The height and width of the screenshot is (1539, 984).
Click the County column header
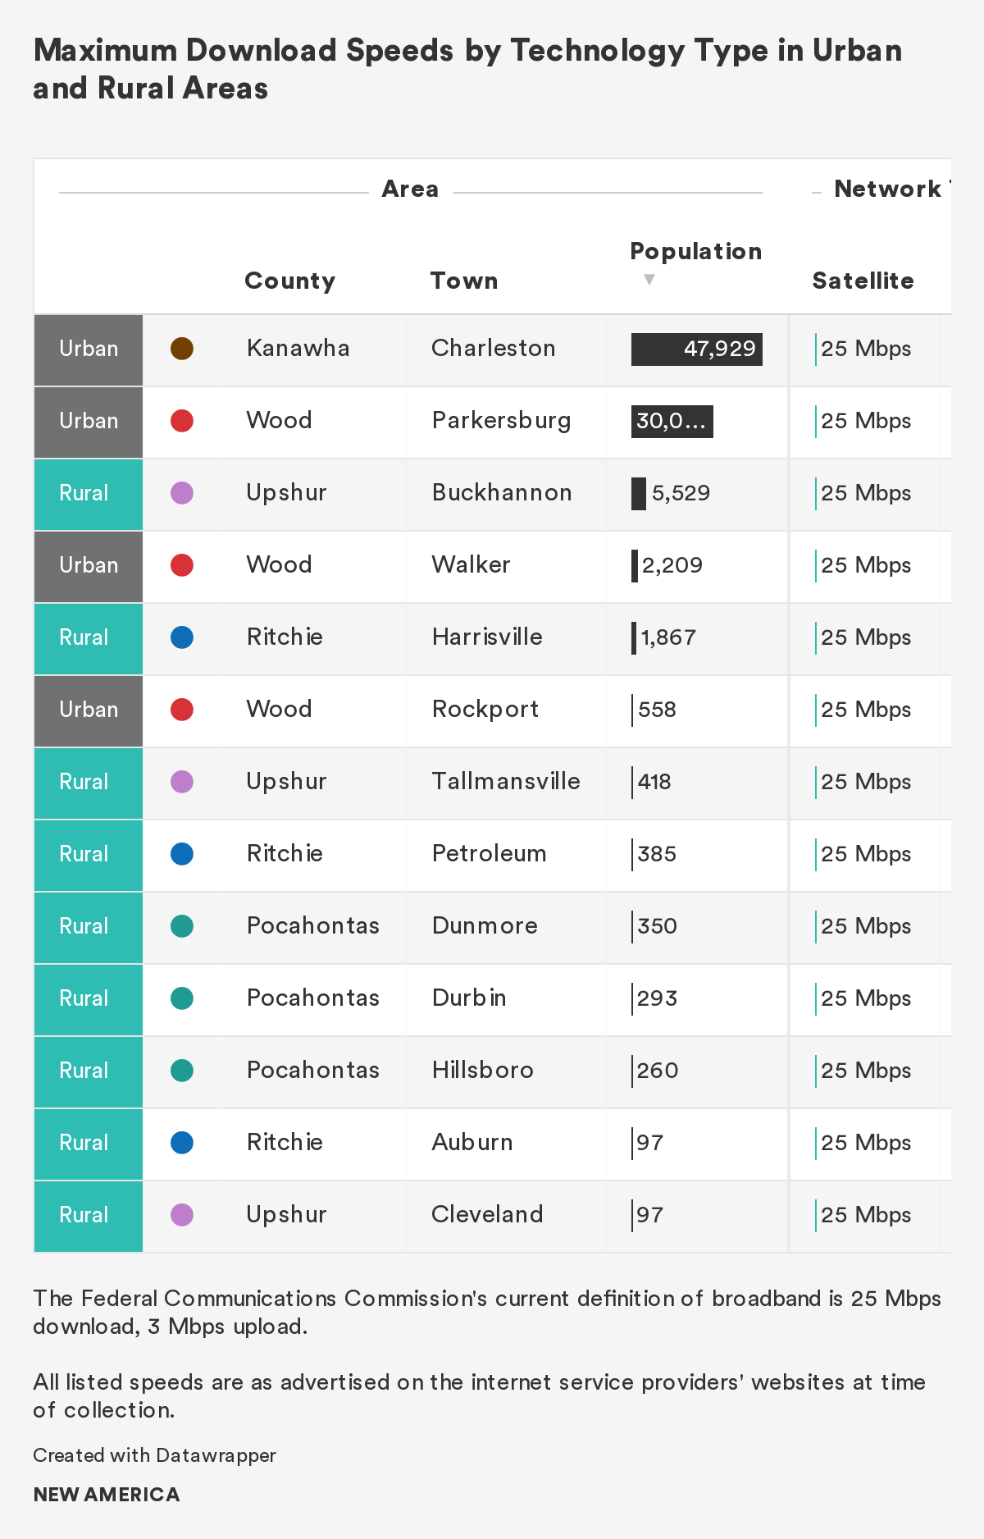289,281
